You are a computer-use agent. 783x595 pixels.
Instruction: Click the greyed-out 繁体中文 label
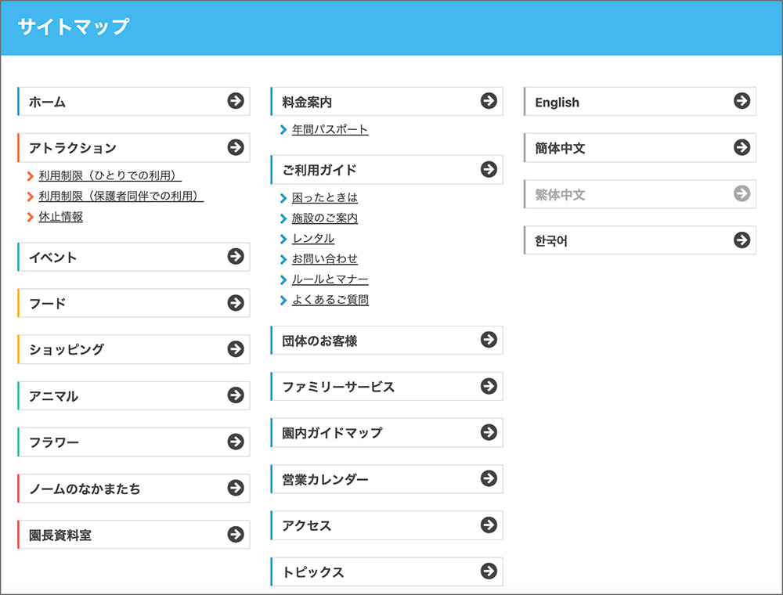tap(561, 195)
